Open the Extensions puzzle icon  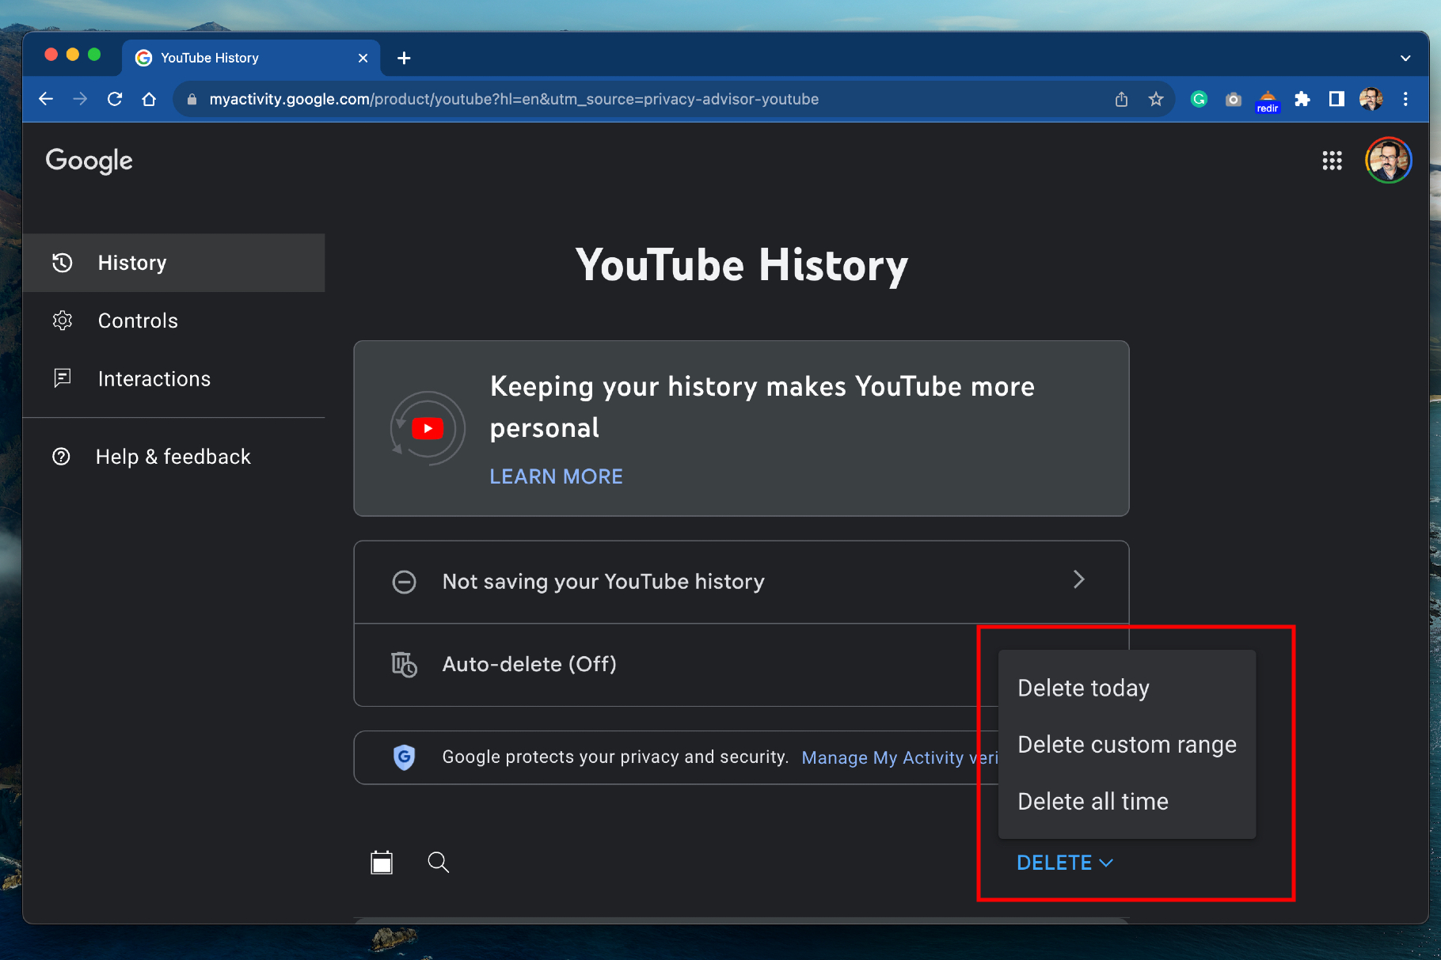1302,99
